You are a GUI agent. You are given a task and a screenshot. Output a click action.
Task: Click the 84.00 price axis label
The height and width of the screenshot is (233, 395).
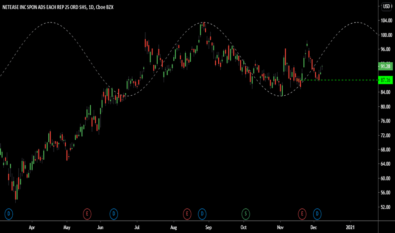point(386,92)
